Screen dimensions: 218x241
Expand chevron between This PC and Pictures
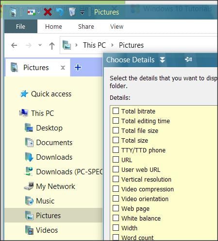tap(112, 45)
